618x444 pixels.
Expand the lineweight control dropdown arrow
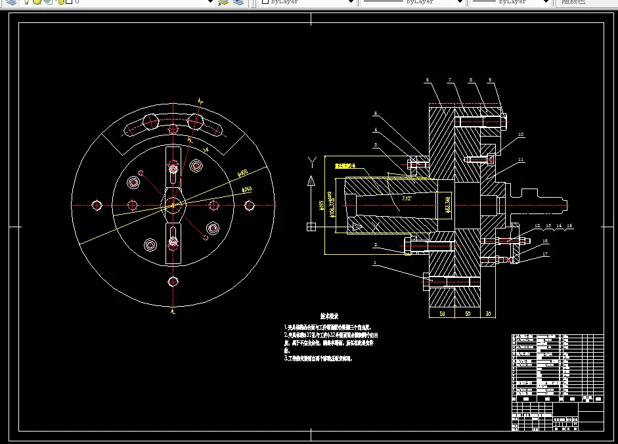pyautogui.click(x=546, y=2)
